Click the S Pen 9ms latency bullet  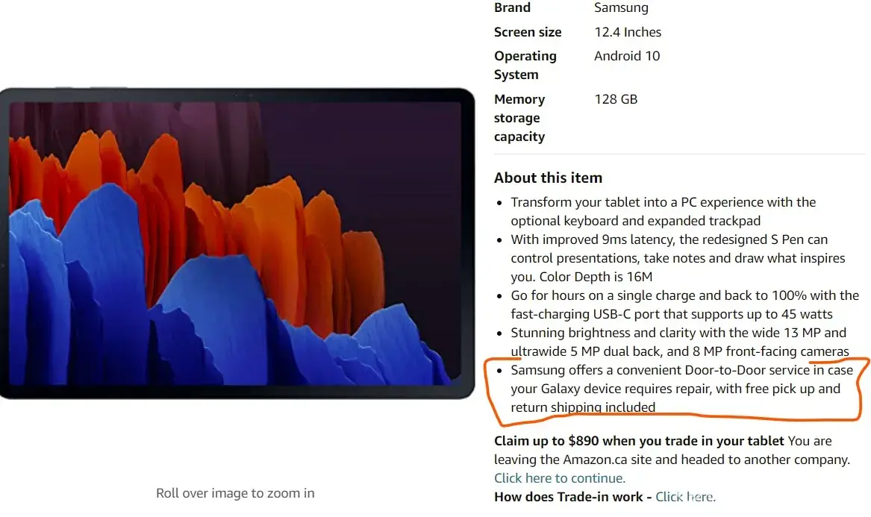678,258
